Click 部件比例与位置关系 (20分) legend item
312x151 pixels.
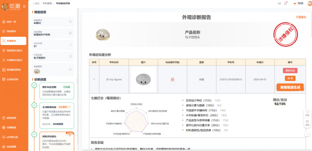205,126
